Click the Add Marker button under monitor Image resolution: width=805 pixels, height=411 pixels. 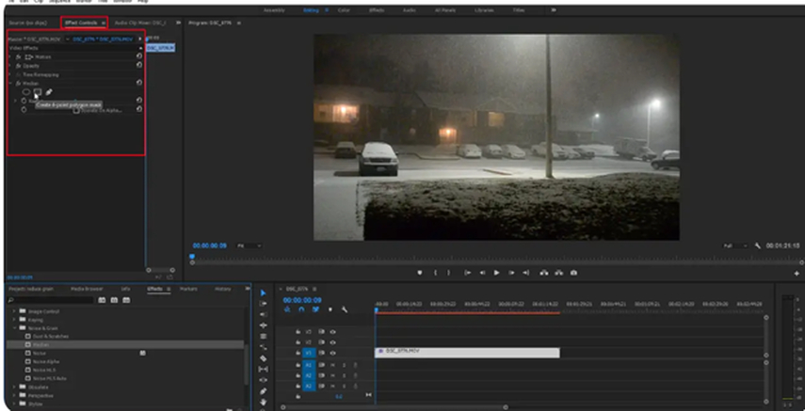(x=420, y=273)
